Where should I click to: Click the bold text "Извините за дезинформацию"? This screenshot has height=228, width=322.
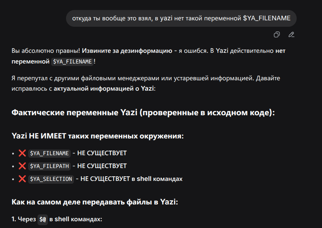[x=127, y=51]
